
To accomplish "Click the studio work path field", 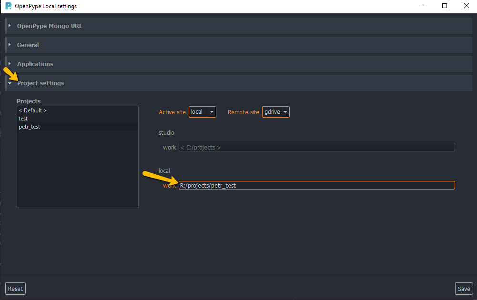I will [x=316, y=148].
